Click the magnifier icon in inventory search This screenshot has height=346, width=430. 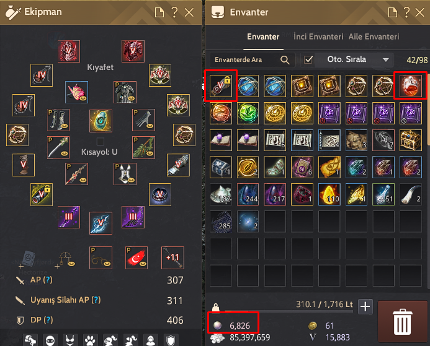tap(285, 60)
